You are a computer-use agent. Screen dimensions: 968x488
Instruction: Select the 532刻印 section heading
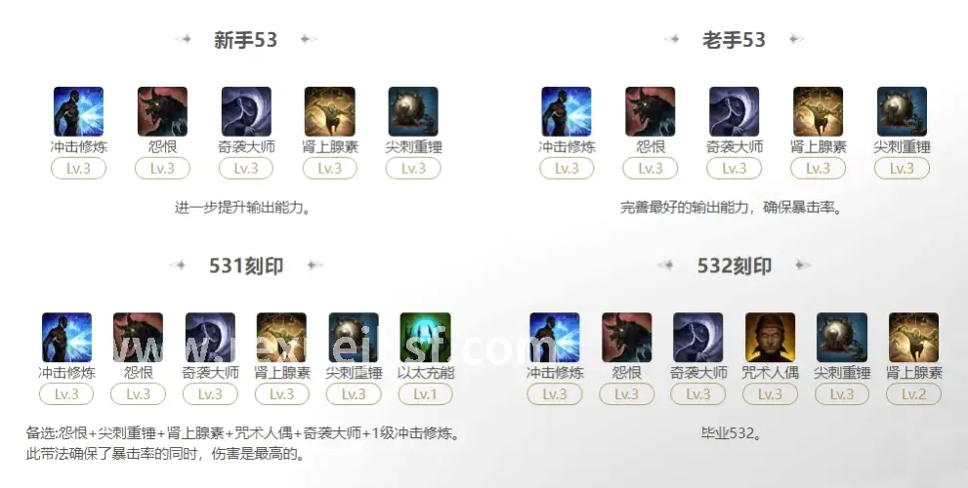pyautogui.click(x=735, y=265)
